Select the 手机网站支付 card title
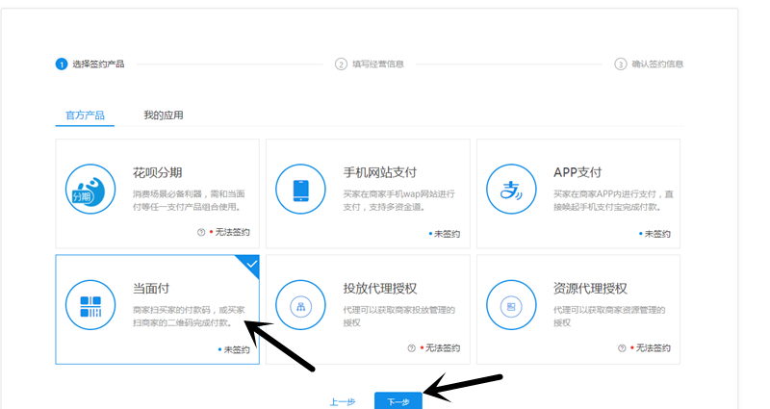The image size is (770, 409). point(380,172)
